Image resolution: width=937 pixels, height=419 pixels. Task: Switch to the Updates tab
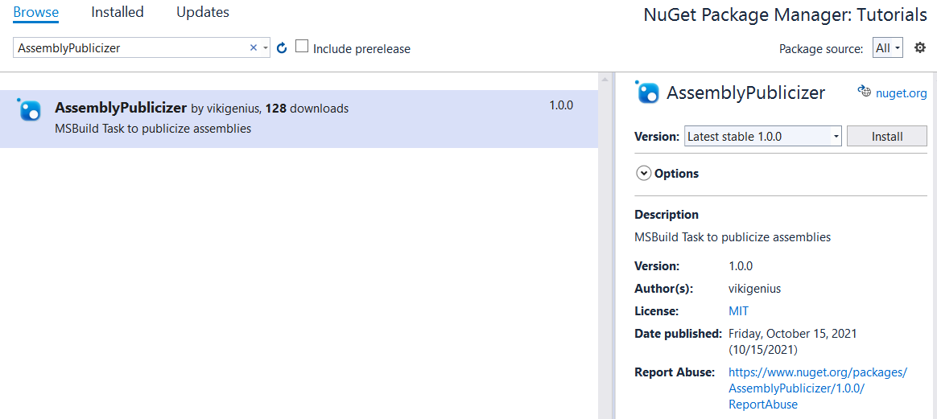(x=203, y=12)
